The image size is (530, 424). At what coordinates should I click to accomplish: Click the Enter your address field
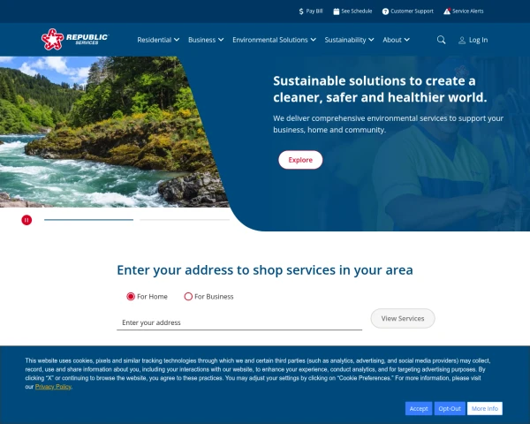[x=239, y=322]
